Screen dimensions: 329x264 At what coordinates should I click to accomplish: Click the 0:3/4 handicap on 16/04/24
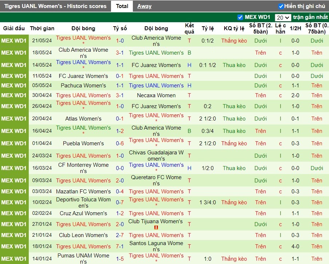tap(207, 131)
